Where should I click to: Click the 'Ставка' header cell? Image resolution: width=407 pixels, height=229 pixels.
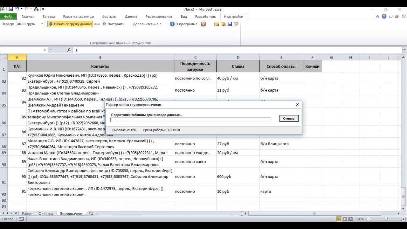tap(238, 66)
